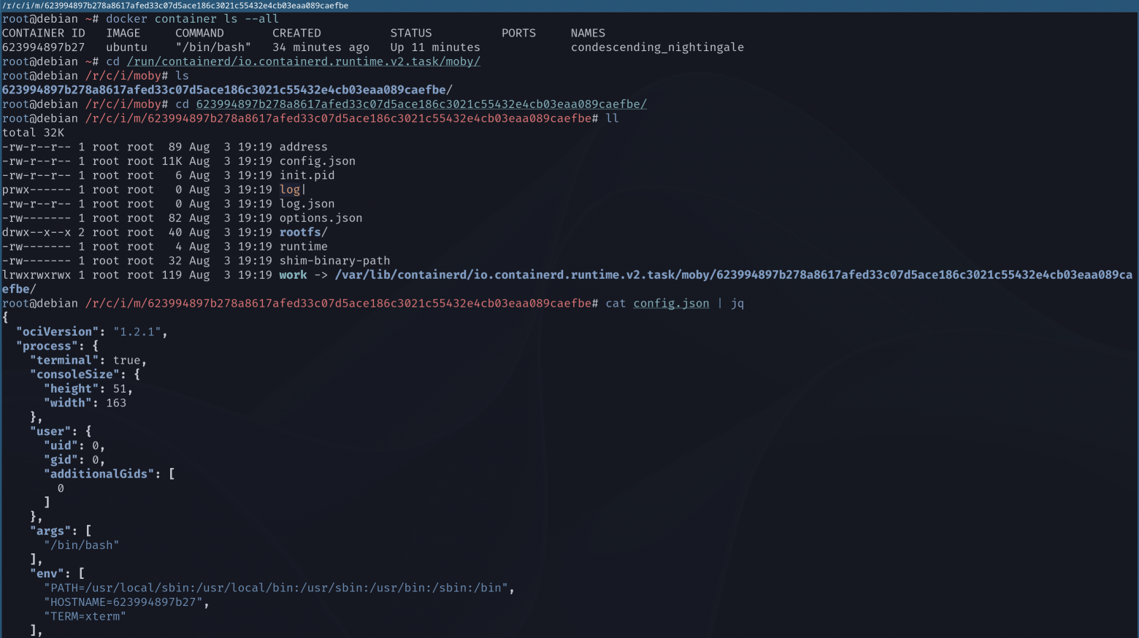Click the 11K size of config.json
Viewport: 1139px width, 638px height.
coord(172,161)
